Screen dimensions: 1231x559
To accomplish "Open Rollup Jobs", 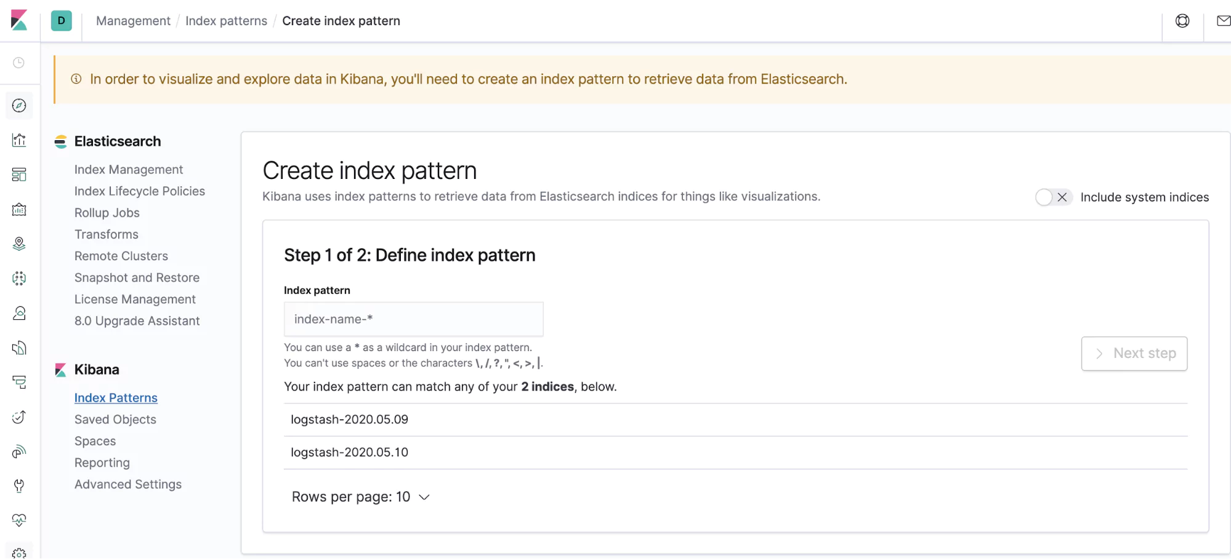I will [107, 213].
